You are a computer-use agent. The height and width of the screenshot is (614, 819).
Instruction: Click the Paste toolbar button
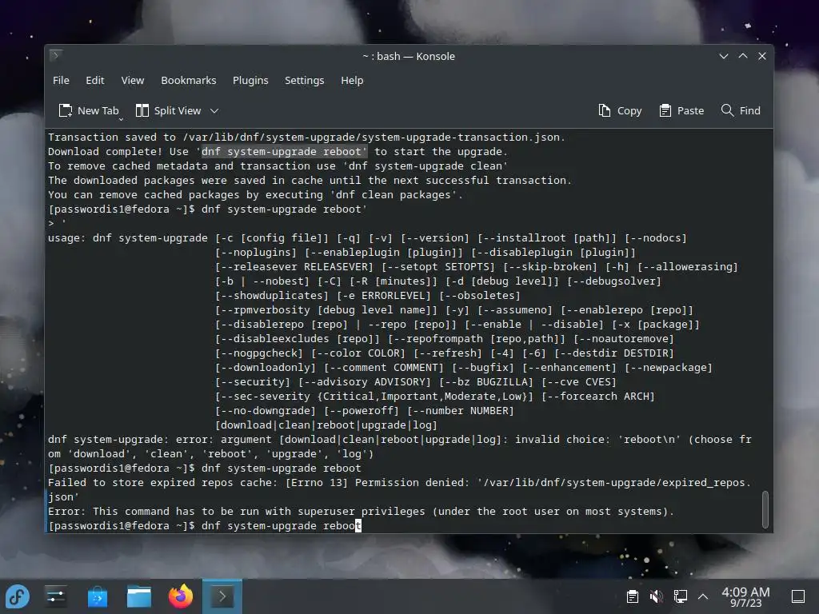tap(681, 110)
